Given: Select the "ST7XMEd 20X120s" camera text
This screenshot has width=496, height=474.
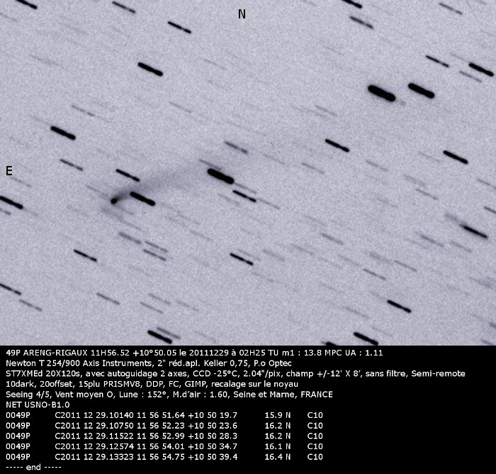Looking at the screenshot, I should pos(43,373).
